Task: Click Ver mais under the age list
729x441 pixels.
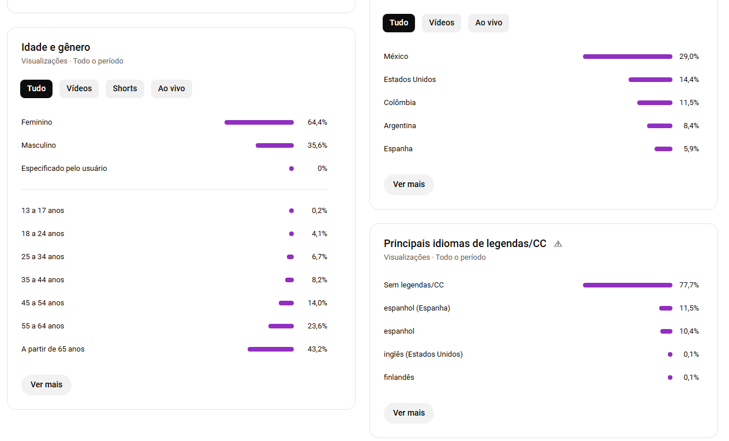Action: [x=46, y=385]
